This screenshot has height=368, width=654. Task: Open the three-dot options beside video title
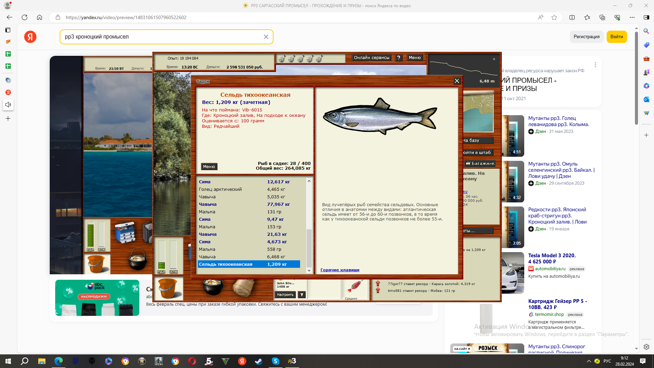coord(595,65)
